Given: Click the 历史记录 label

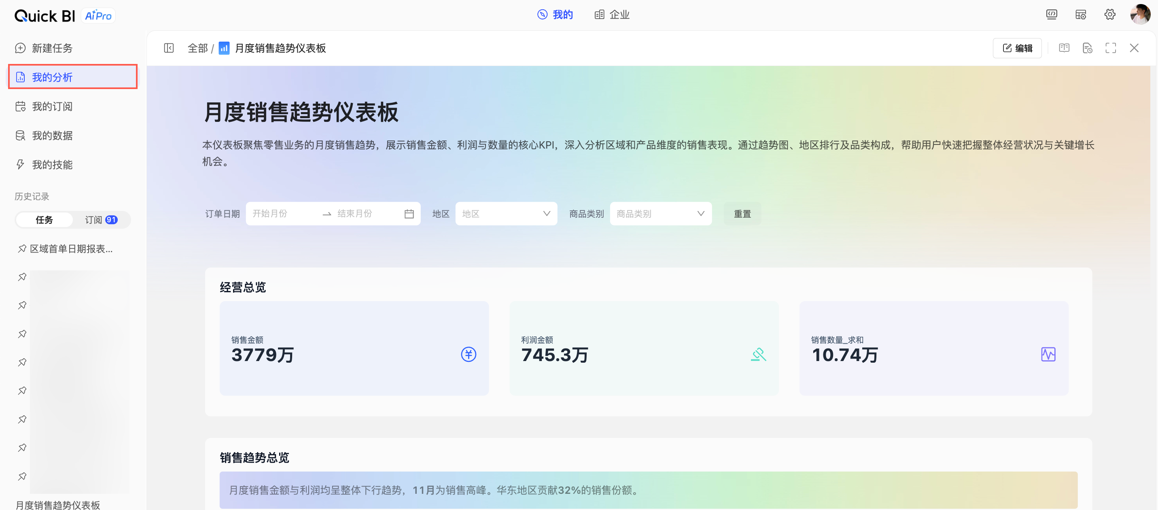Looking at the screenshot, I should [32, 197].
